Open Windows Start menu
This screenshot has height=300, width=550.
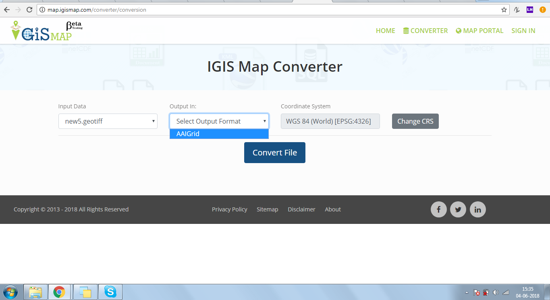[x=10, y=292]
